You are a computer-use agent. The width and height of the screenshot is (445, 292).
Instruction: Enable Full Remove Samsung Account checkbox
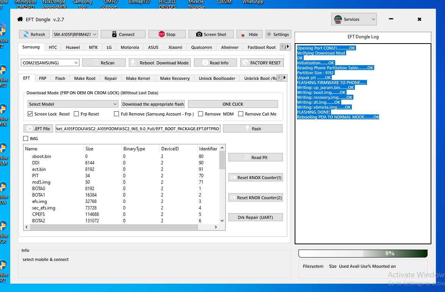pos(116,114)
